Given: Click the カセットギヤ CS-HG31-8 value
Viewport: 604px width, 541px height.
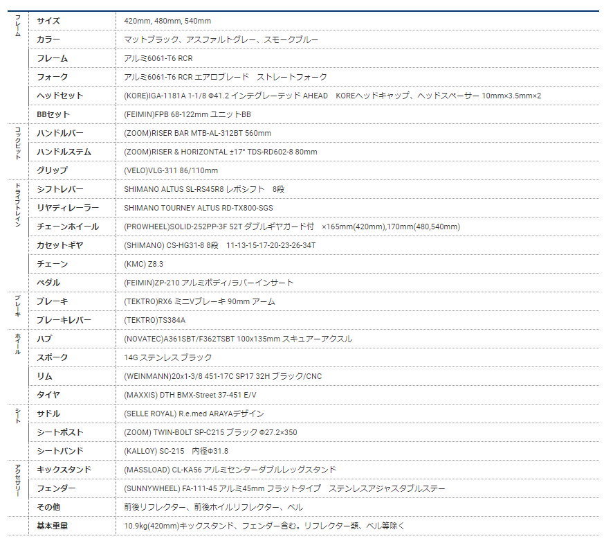Looking at the screenshot, I should coord(219,245).
